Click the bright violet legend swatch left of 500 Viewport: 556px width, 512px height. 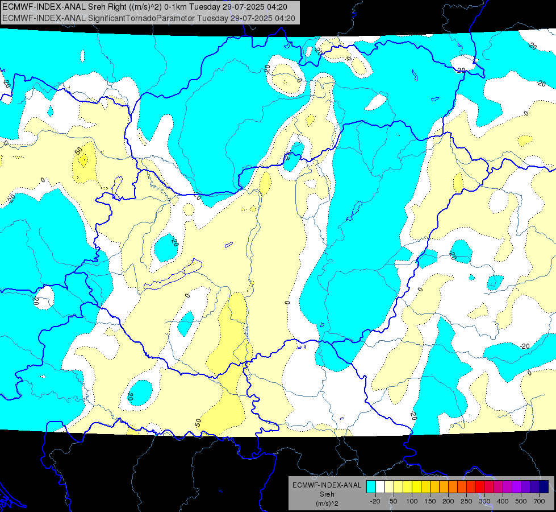tap(516, 487)
